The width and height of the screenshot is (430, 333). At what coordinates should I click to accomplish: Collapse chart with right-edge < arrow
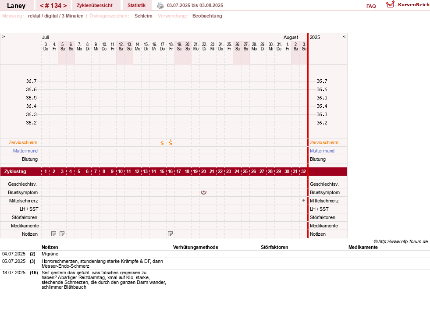click(344, 36)
